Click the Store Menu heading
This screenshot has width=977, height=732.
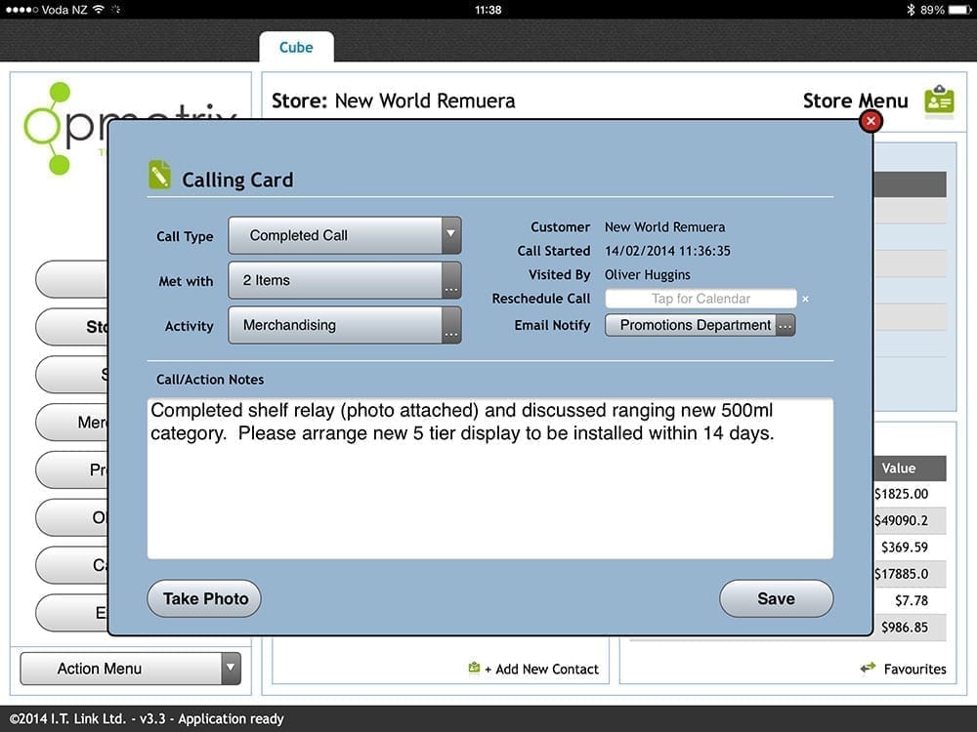[855, 101]
